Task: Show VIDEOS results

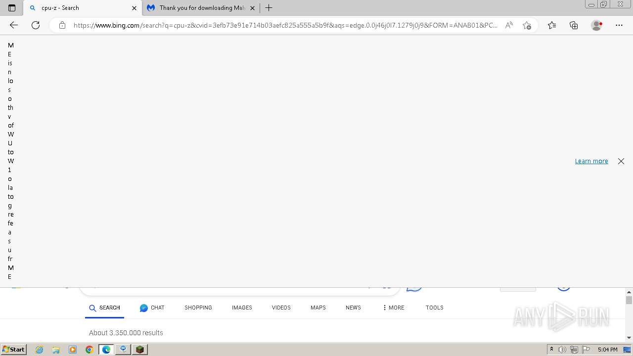Action: [x=281, y=308]
